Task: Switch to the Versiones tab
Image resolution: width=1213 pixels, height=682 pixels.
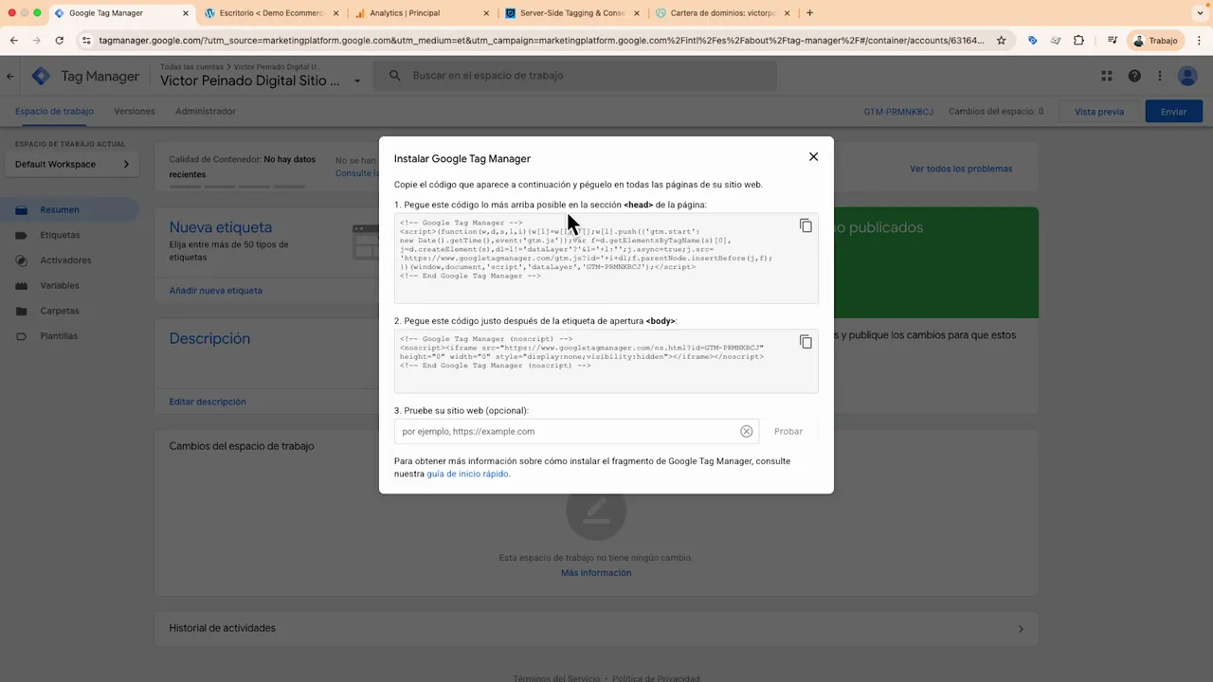Action: click(x=134, y=111)
